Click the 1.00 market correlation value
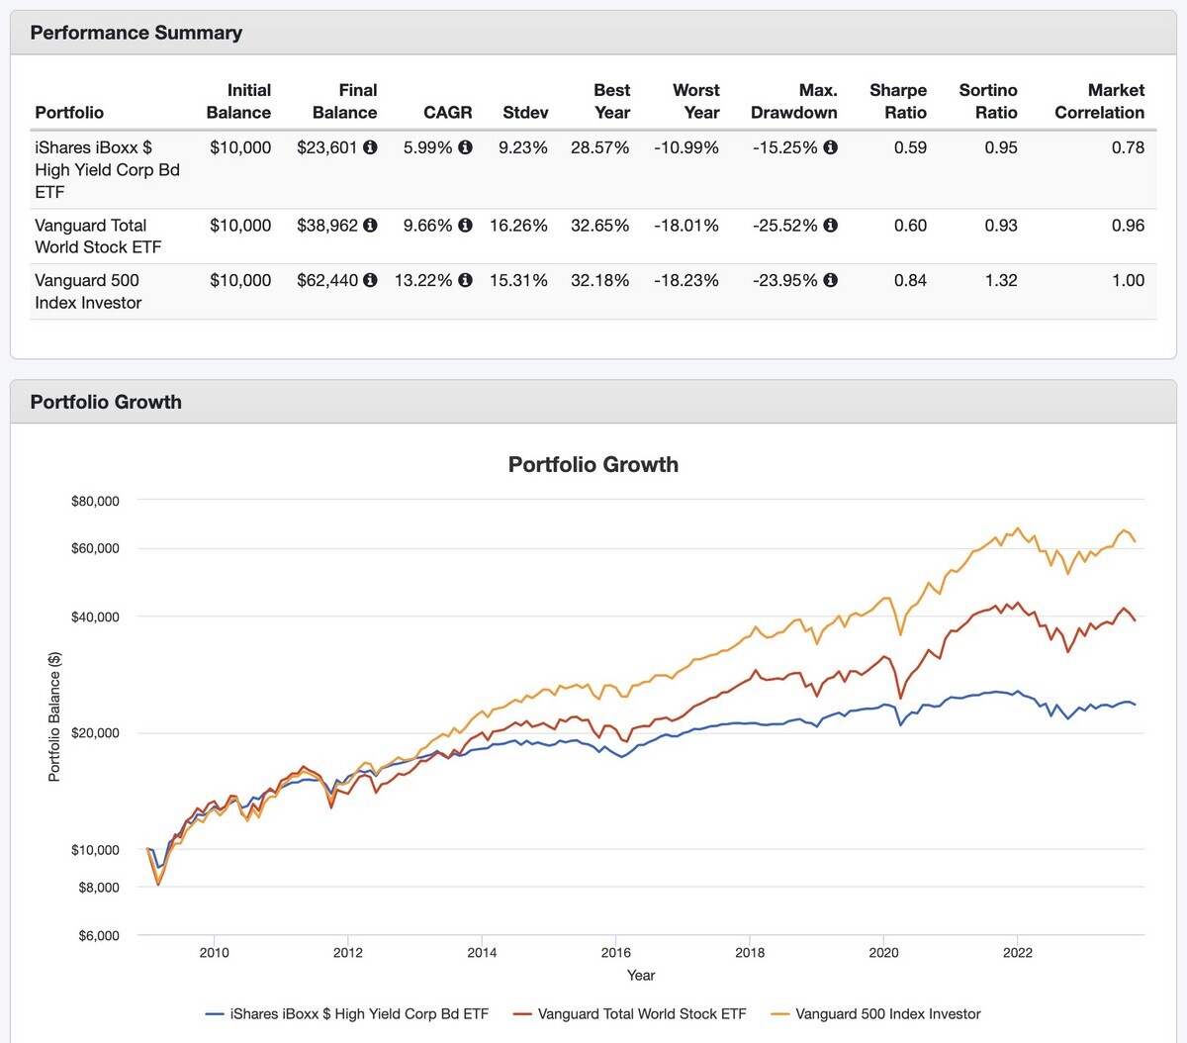This screenshot has height=1043, width=1187. [1129, 280]
